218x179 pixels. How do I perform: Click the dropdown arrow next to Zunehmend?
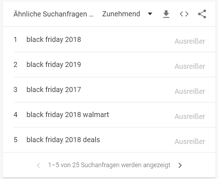pos(150,14)
